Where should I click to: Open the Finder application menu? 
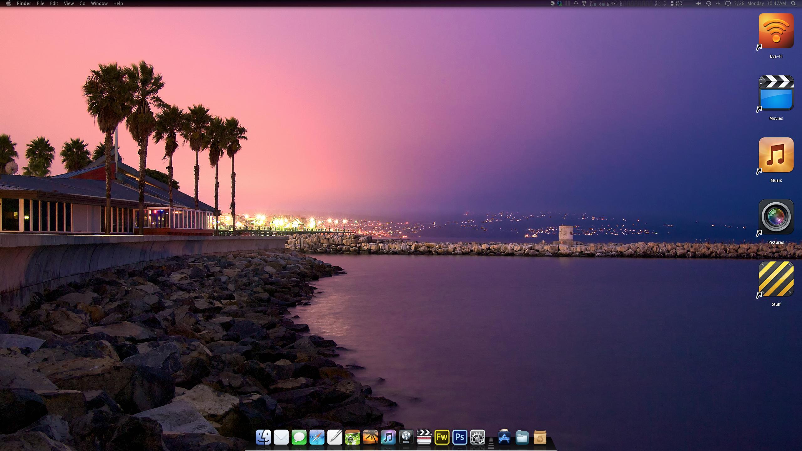click(24, 3)
